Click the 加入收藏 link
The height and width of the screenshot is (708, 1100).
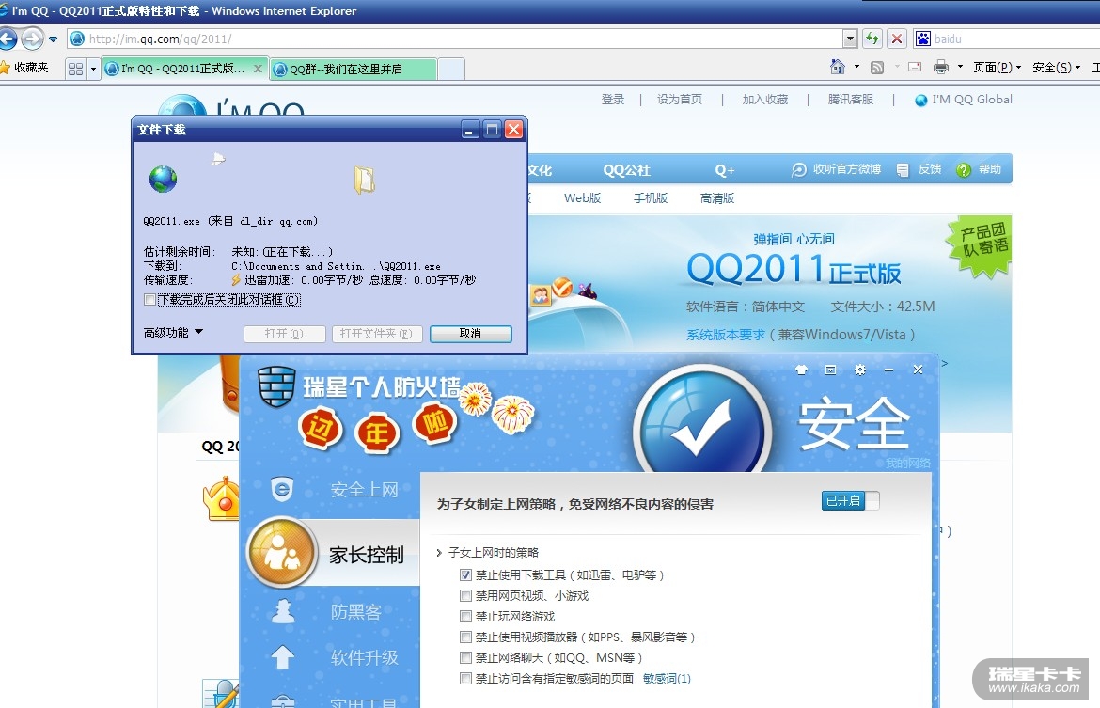[x=765, y=100]
